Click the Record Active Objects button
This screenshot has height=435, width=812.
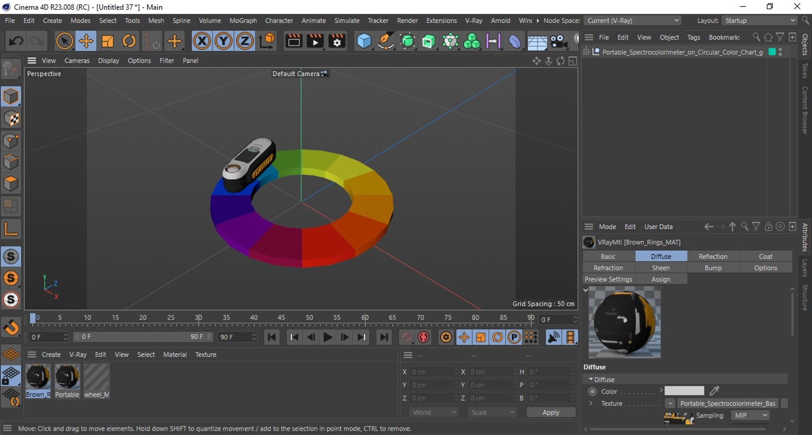pos(423,337)
